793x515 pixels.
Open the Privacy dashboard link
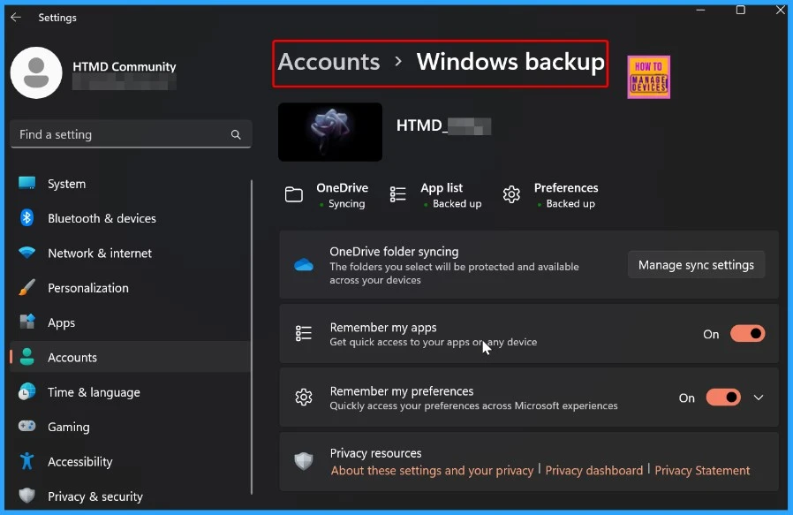pyautogui.click(x=593, y=471)
